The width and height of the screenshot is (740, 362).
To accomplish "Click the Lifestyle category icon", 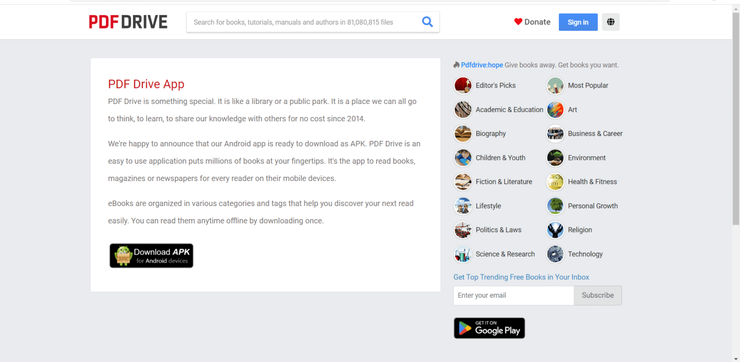I will (x=463, y=206).
